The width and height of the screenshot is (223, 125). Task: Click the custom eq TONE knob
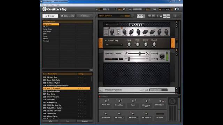pyautogui.click(x=129, y=44)
